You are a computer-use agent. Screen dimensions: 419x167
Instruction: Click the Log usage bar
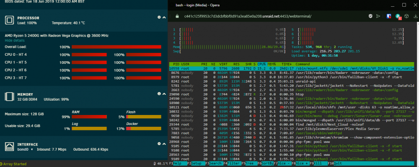tap(89, 129)
